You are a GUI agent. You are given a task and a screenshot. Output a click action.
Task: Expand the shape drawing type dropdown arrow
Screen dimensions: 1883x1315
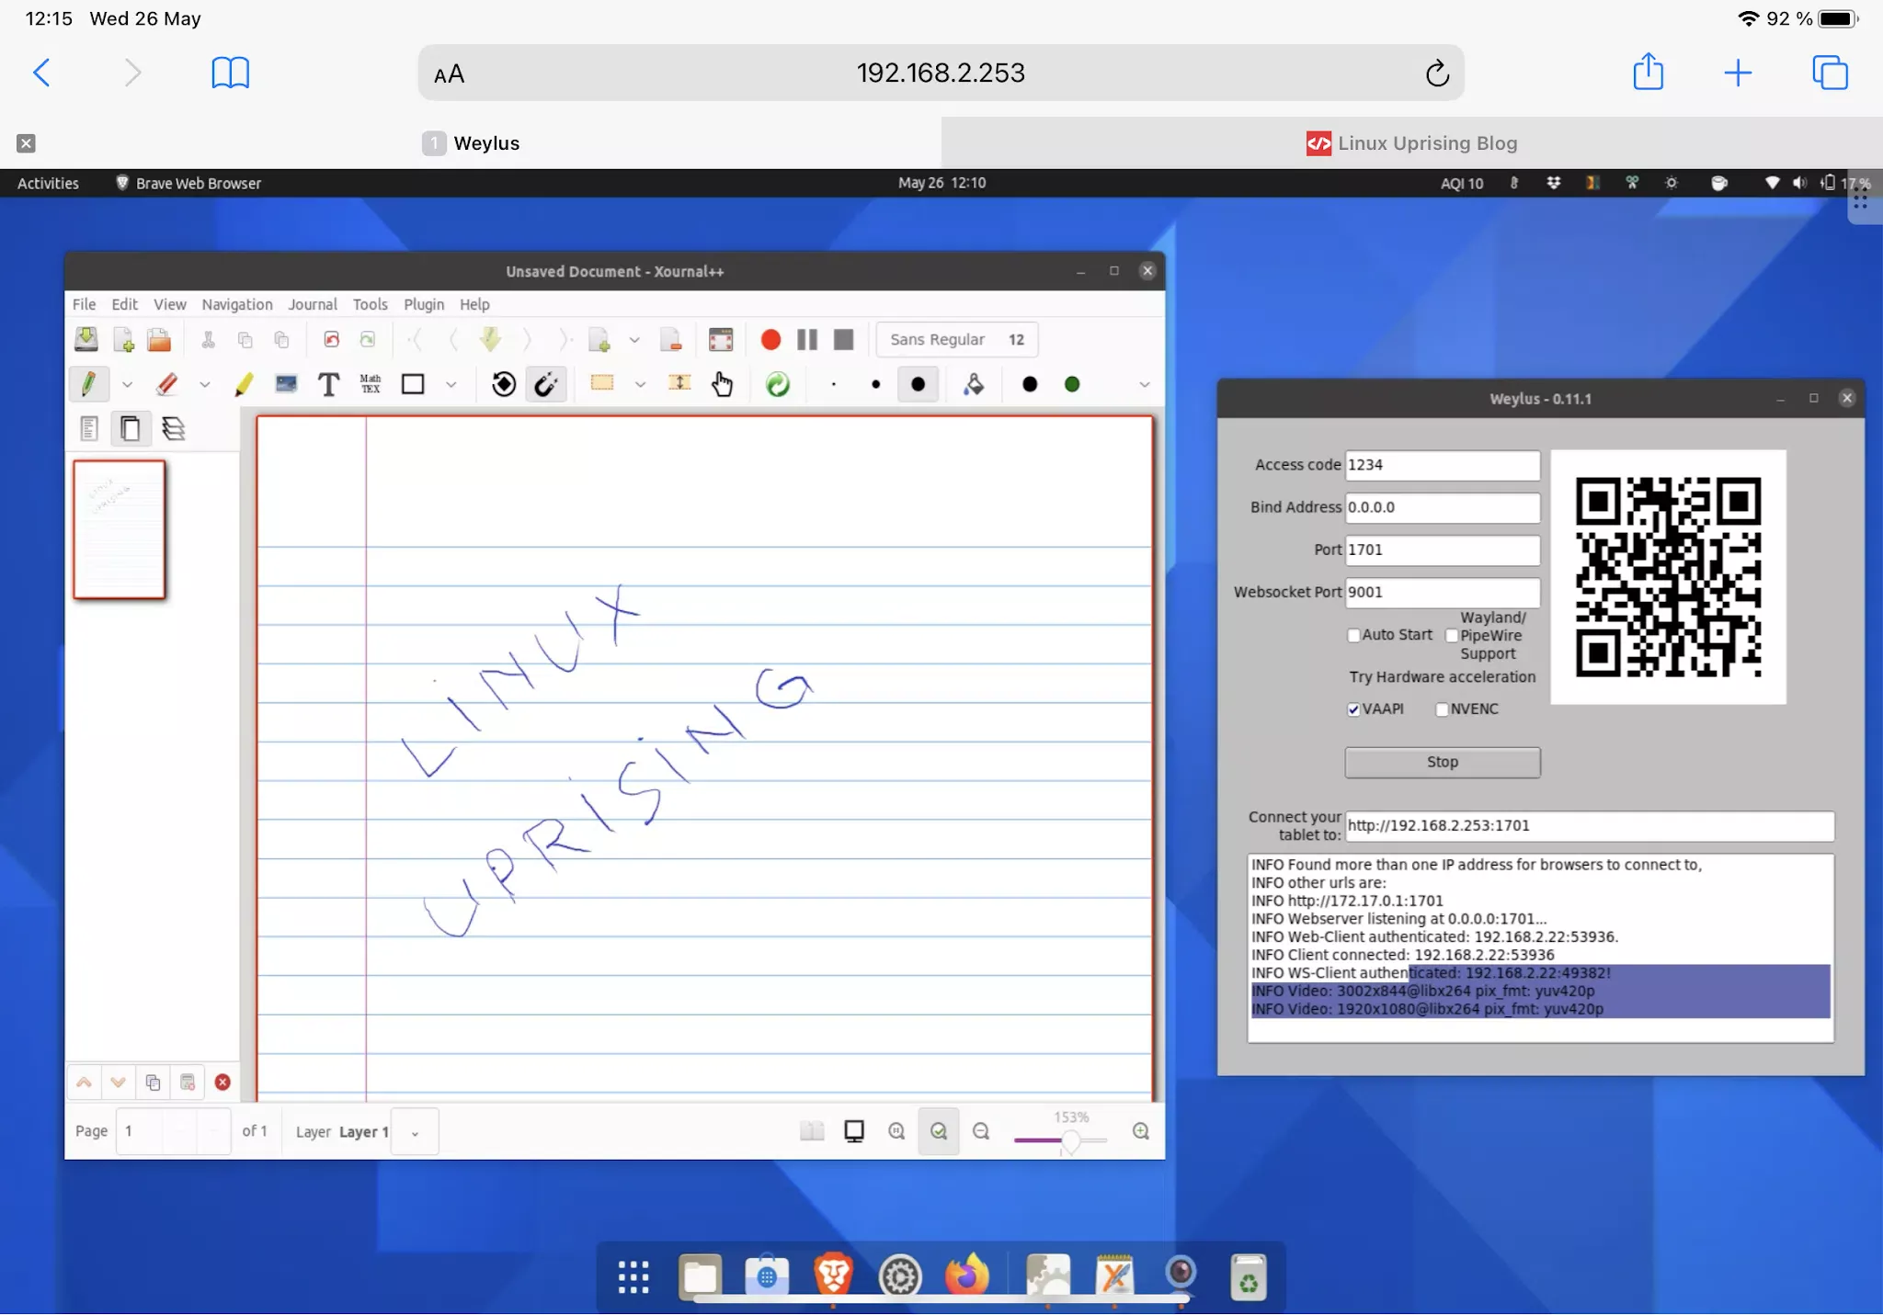pos(451,385)
